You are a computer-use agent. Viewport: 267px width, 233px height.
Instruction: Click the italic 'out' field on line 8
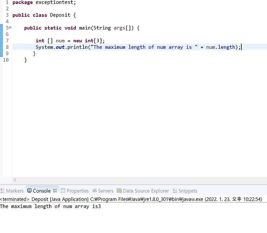[60, 47]
